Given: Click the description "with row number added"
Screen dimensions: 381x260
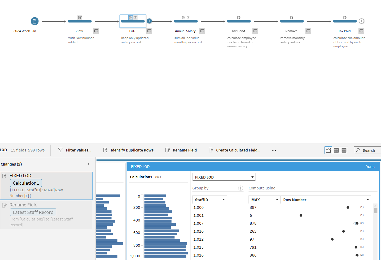Looking at the screenshot, I should click(x=81, y=40).
